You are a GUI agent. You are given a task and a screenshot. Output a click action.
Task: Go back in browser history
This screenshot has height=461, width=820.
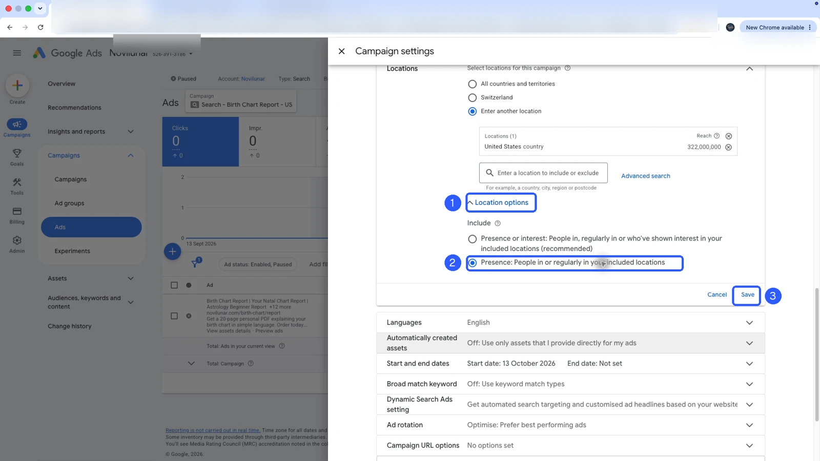10,27
